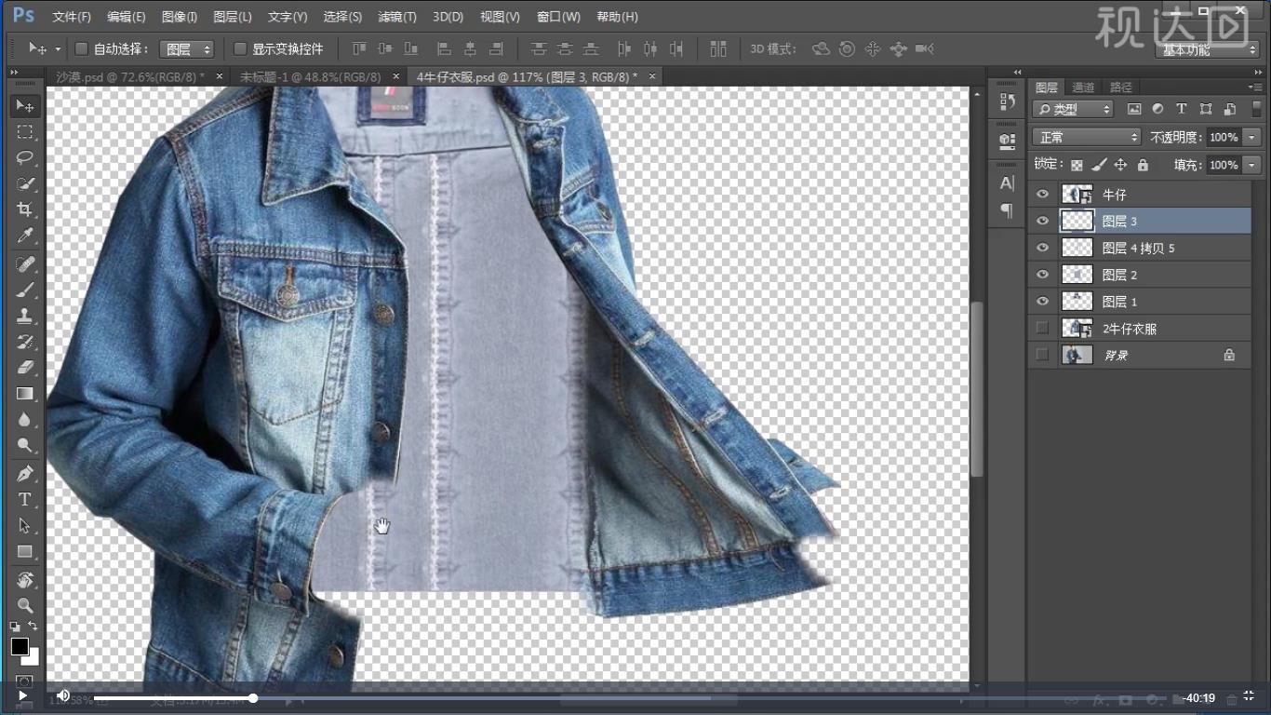Select the Pen tool
The width and height of the screenshot is (1271, 715).
coord(25,473)
